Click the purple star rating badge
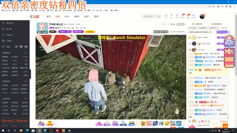 click(65, 32)
